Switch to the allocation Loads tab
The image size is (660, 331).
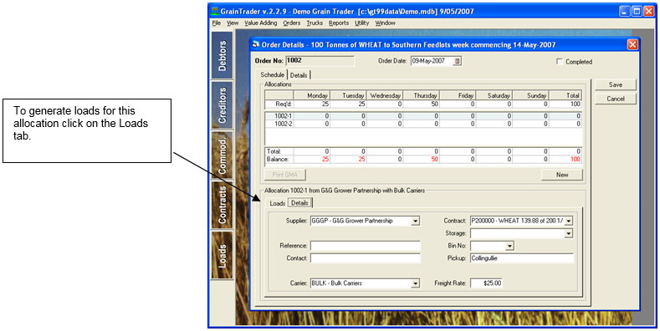click(x=278, y=203)
